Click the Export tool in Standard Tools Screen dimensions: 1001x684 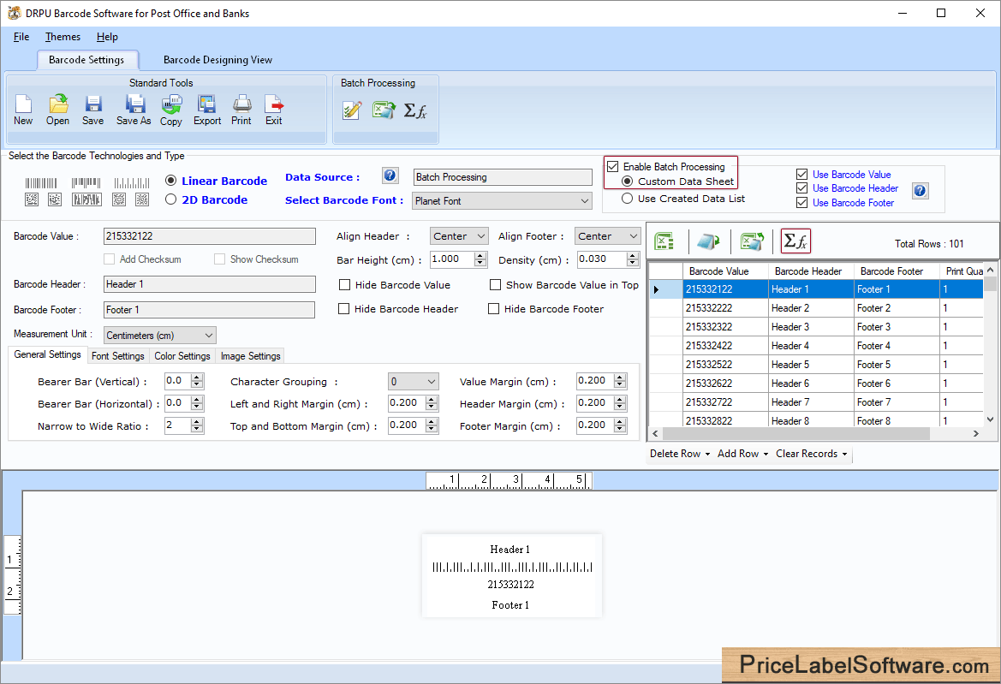coord(206,107)
